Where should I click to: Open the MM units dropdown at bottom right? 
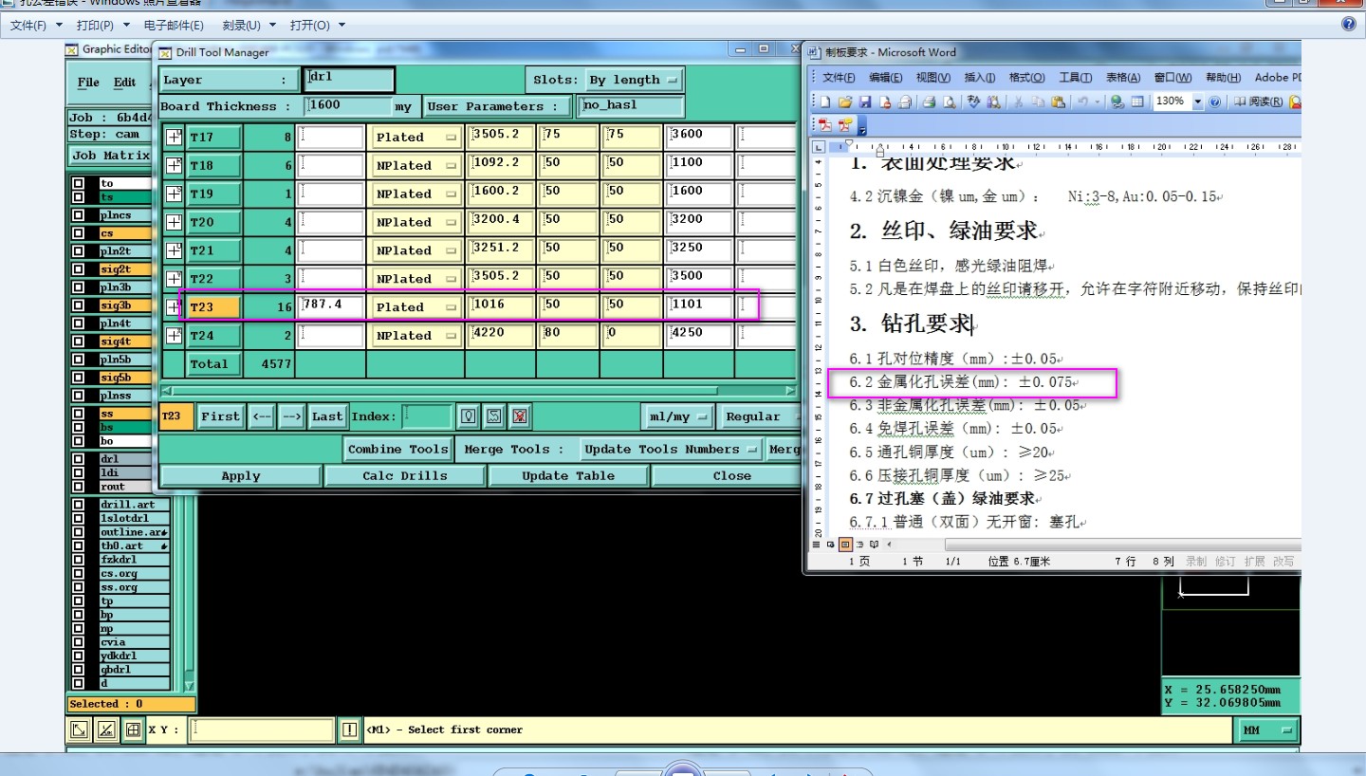click(x=1268, y=730)
